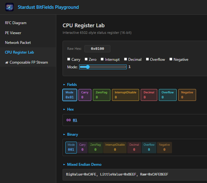The width and height of the screenshot is (207, 183).
Task: Set the Negative flag checkbox
Action: click(171, 59)
